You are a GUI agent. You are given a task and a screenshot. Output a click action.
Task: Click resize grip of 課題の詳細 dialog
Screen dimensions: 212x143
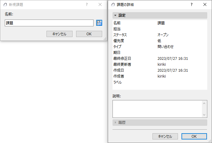tap(210, 141)
